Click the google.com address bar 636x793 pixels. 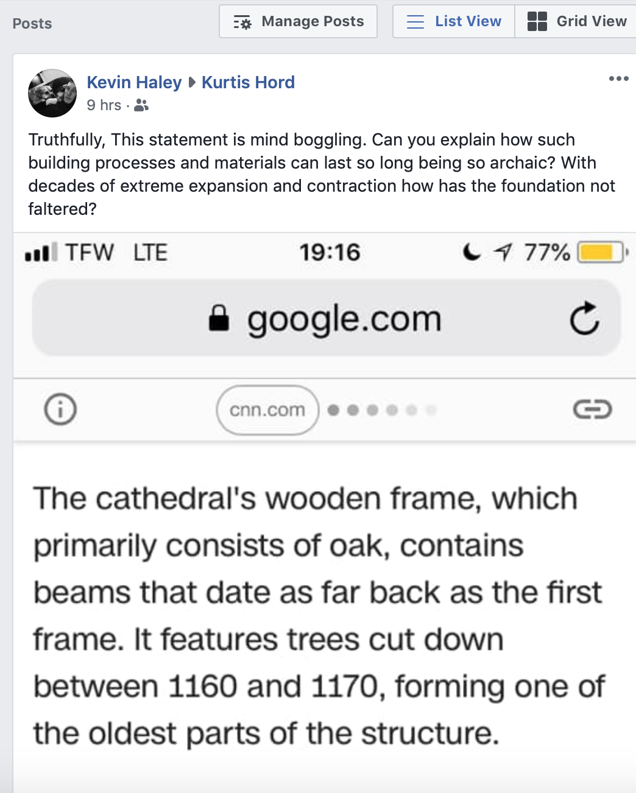(343, 318)
